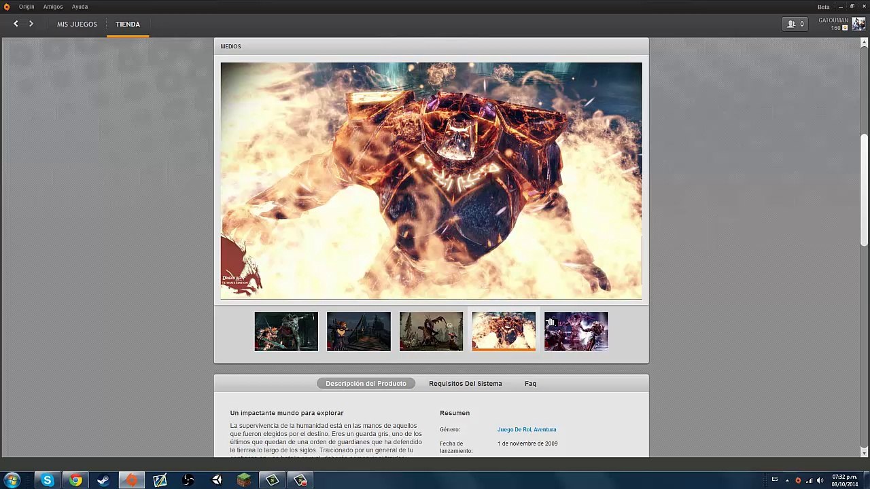Click the orange Origin tray icon
The height and width of the screenshot is (489, 870).
click(x=798, y=481)
